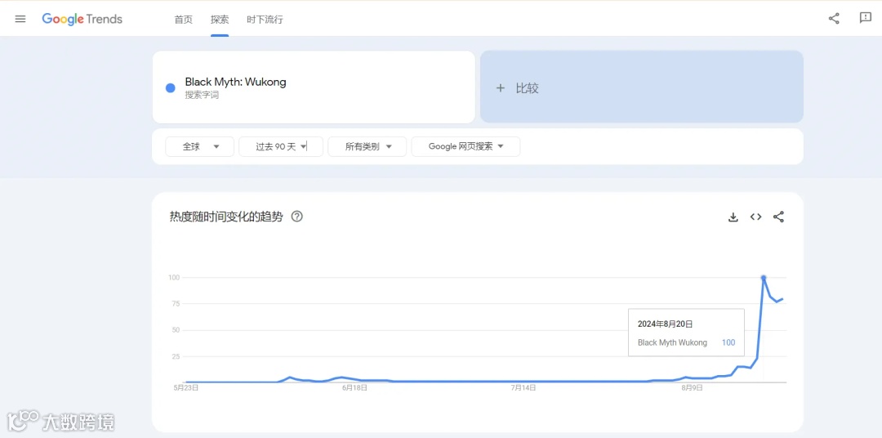Click the 100 value in the tooltip
This screenshot has width=882, height=438.
[x=728, y=342]
